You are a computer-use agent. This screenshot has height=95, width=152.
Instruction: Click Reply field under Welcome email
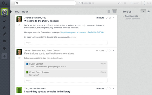[66, 43]
